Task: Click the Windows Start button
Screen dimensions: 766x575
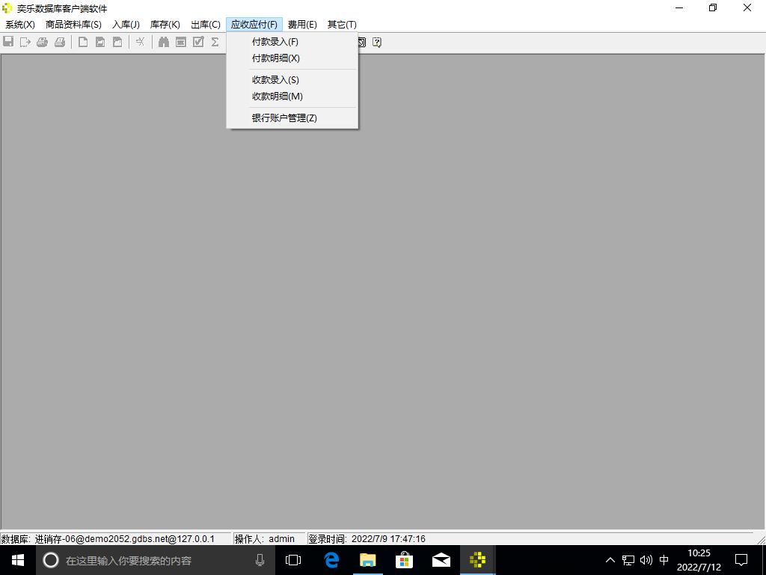Action: coord(18,560)
